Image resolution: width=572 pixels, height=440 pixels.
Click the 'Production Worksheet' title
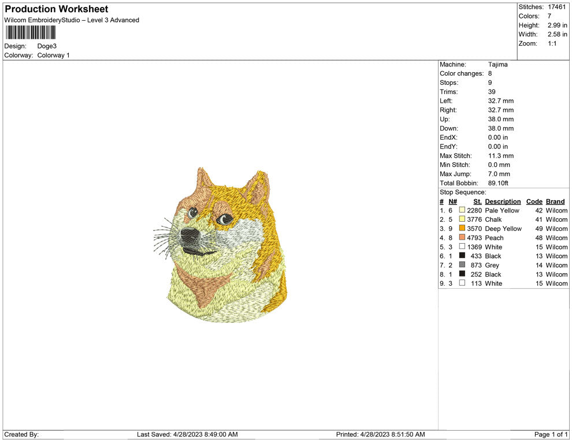pos(57,9)
